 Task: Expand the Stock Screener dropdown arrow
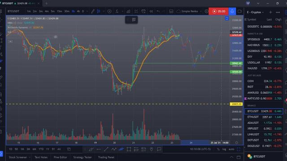click(30, 157)
